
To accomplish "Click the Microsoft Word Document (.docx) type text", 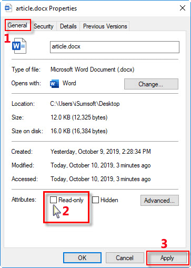I will (x=92, y=70).
